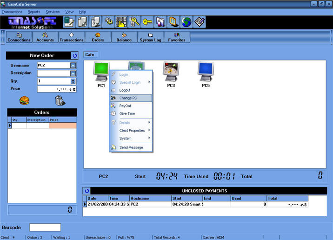The height and width of the screenshot is (240, 333).
Task: Click the Price column header in Orders
Action: point(63,120)
